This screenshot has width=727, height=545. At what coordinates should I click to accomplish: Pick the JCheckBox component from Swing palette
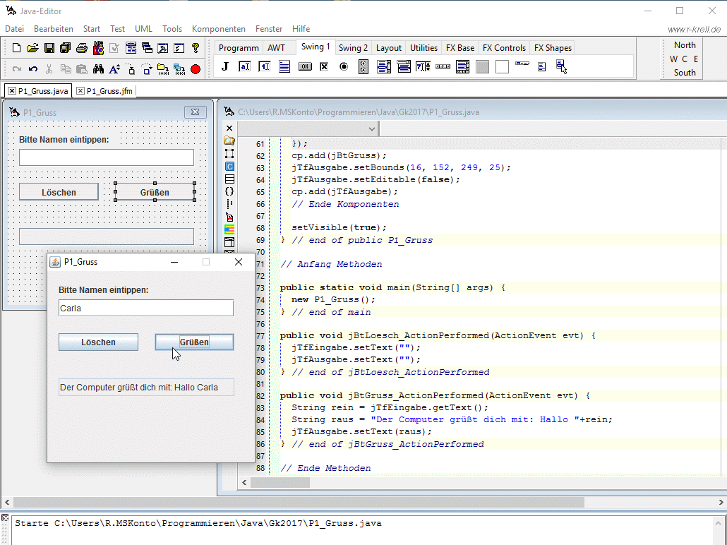click(x=324, y=67)
